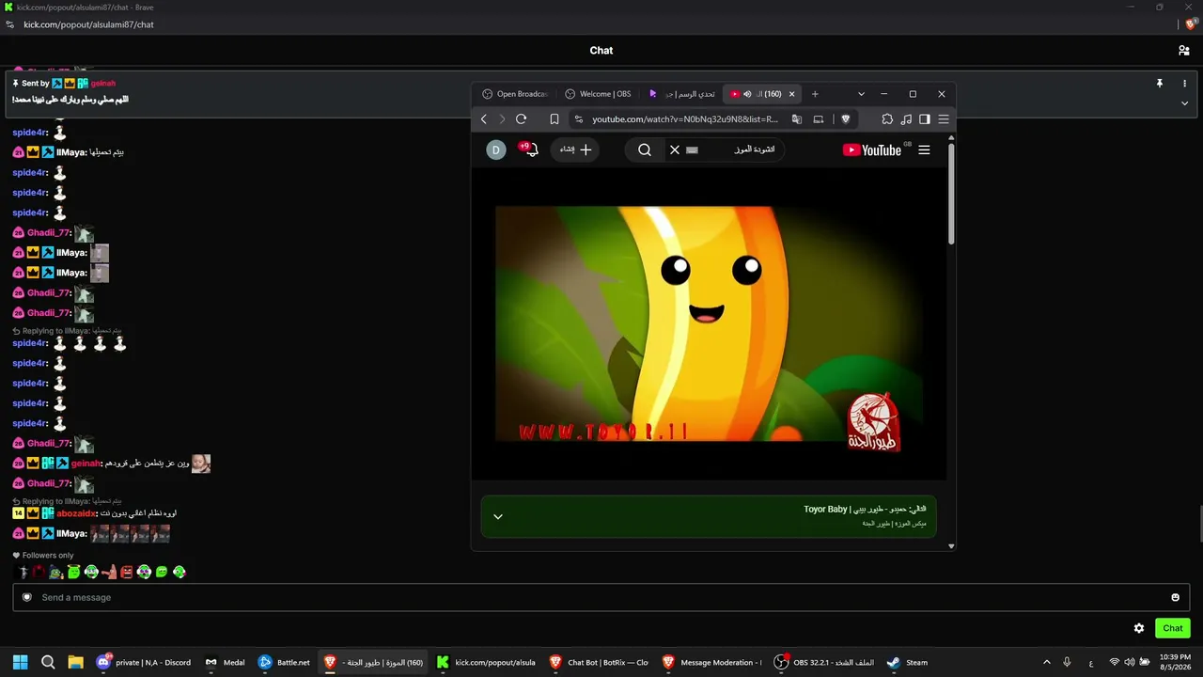Open site settings in Kick popout address bar

pyautogui.click(x=10, y=24)
